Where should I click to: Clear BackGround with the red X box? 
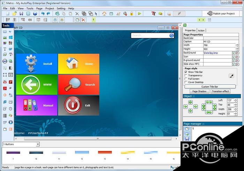click(x=237, y=53)
